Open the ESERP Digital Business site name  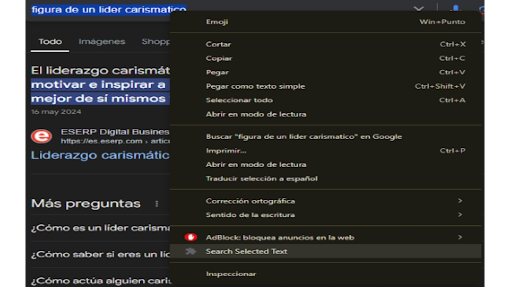[115, 132]
